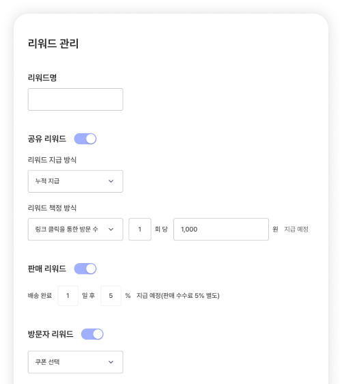Click the percent field showing 5

tap(111, 296)
